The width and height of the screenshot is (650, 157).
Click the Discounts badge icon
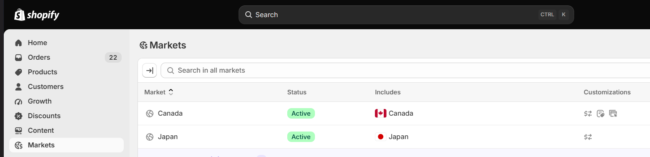pyautogui.click(x=18, y=116)
